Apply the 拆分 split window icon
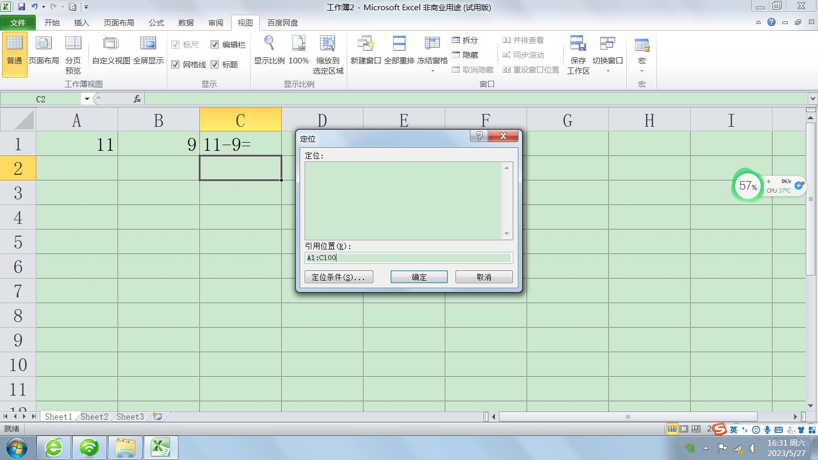 point(466,39)
